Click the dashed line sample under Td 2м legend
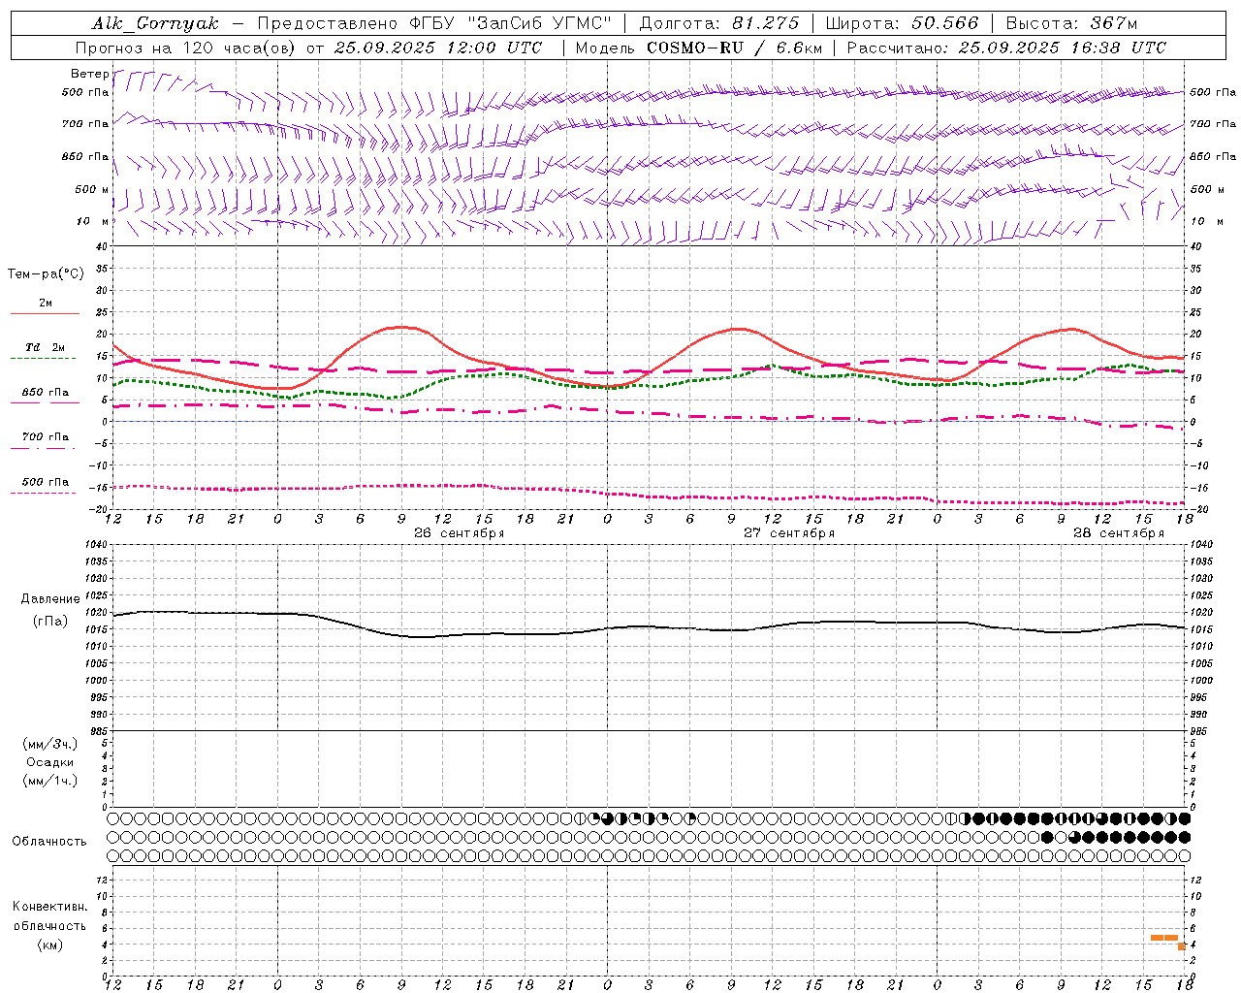Screen dimensions: 1241x993 click(43, 359)
